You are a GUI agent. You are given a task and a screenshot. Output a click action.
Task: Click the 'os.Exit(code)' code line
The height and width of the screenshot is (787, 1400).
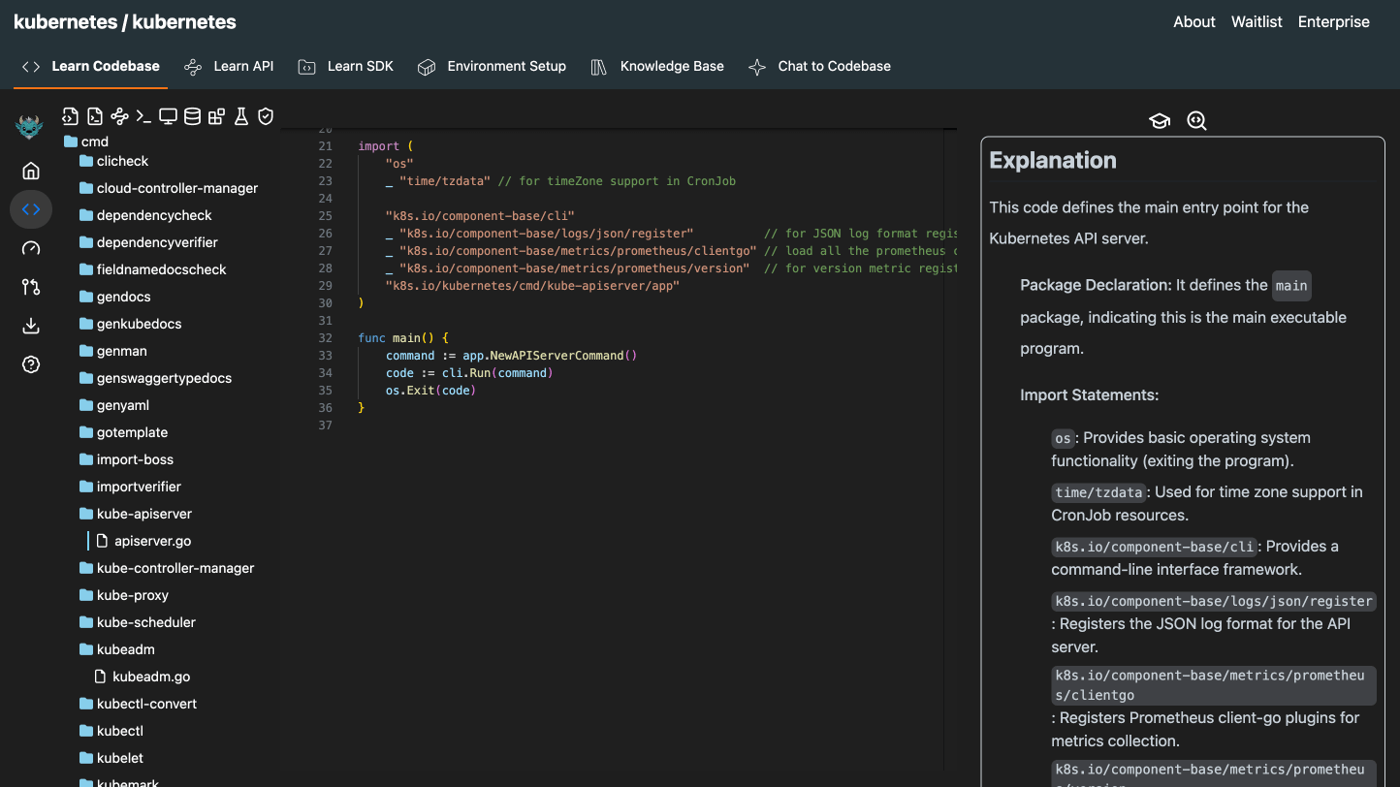pyautogui.click(x=430, y=391)
